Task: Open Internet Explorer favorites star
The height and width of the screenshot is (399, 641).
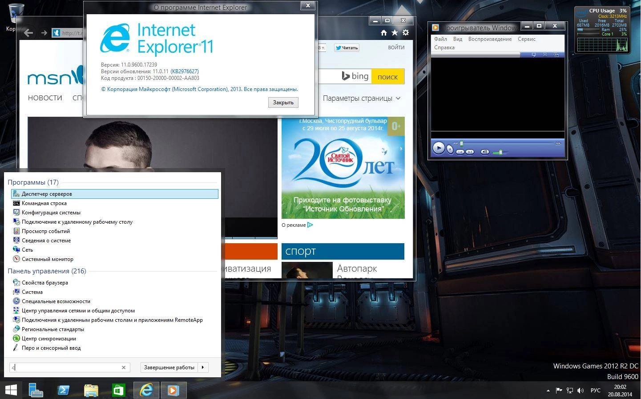Action: 395,32
